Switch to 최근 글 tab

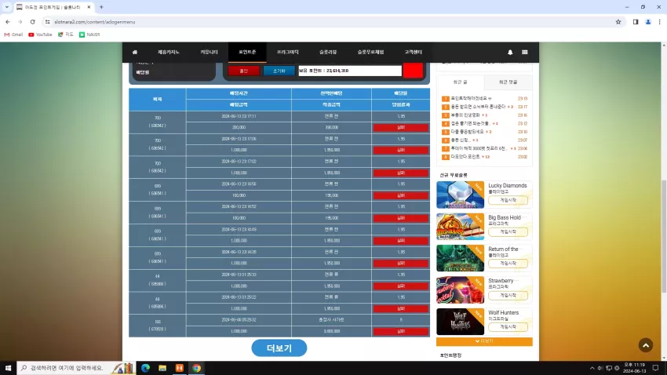coord(461,82)
